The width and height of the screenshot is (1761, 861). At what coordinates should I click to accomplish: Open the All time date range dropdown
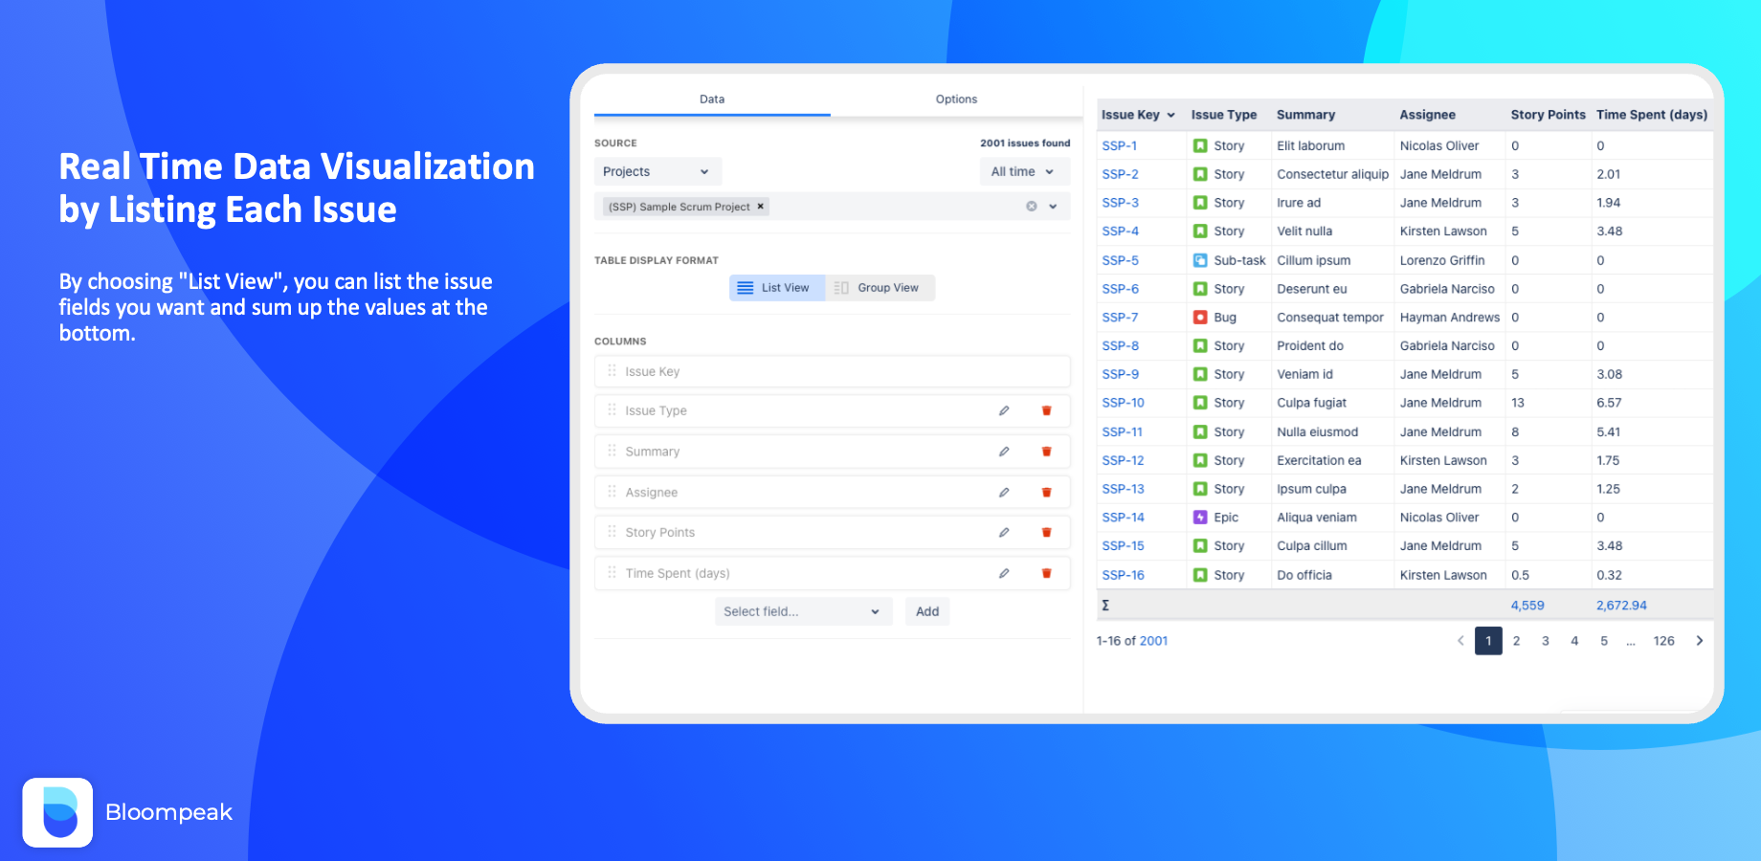pyautogui.click(x=1024, y=172)
